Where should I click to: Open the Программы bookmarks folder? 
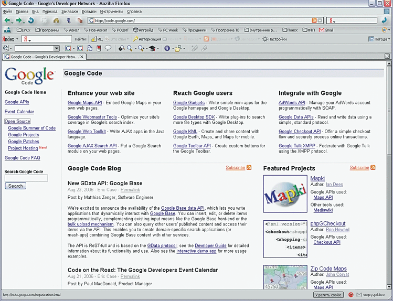click(x=47, y=30)
